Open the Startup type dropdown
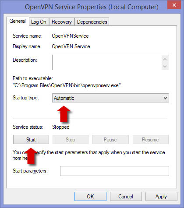Screen dimensions: 184x208 110,98
